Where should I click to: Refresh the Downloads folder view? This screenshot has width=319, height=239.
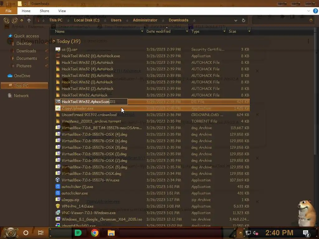coord(244,20)
